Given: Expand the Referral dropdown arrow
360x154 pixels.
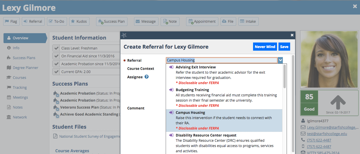Looking at the screenshot, I should 281,60.
